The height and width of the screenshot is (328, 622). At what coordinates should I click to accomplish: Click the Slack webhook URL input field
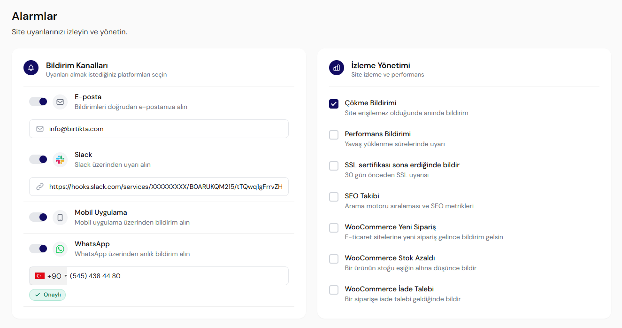(159, 187)
